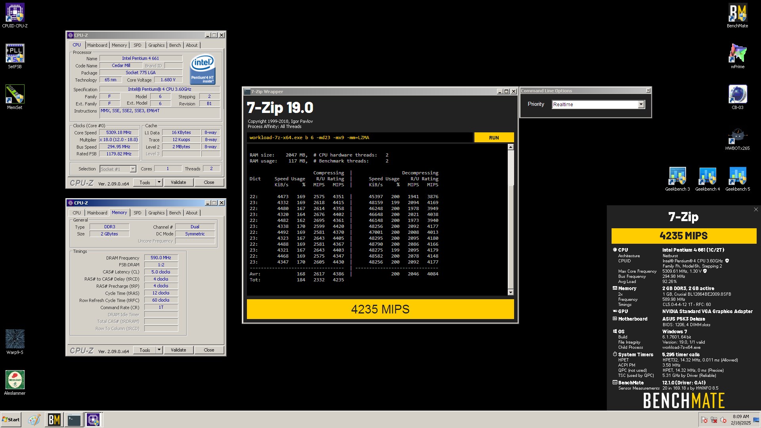761x428 pixels.
Task: Open the BenchMate desktop shortcut
Action: (737, 16)
